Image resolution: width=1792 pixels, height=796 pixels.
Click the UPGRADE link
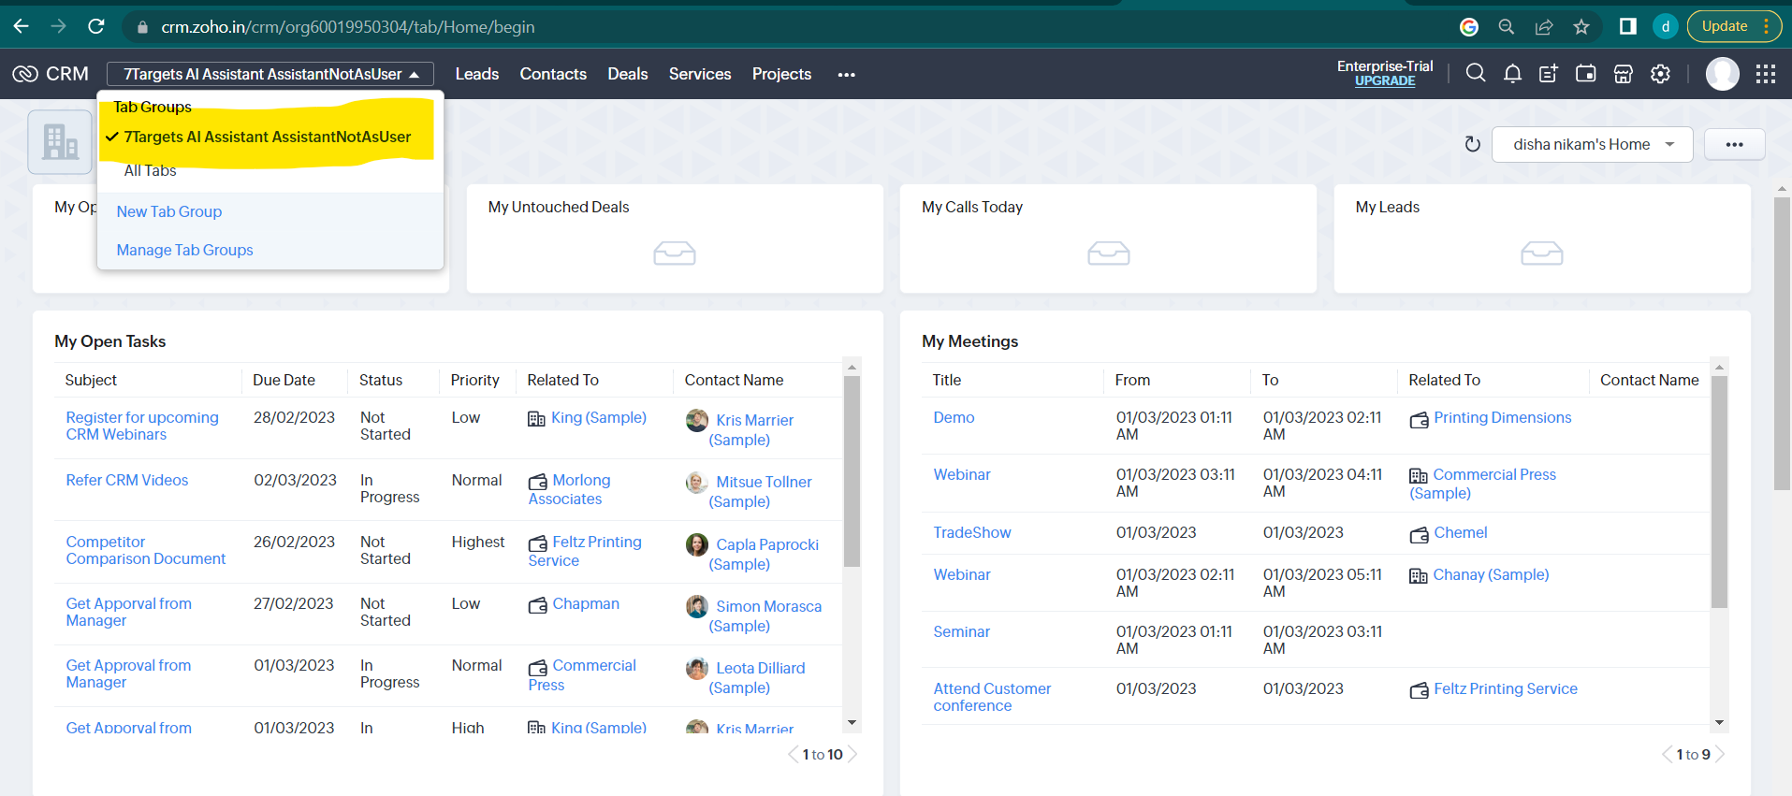1385,81
